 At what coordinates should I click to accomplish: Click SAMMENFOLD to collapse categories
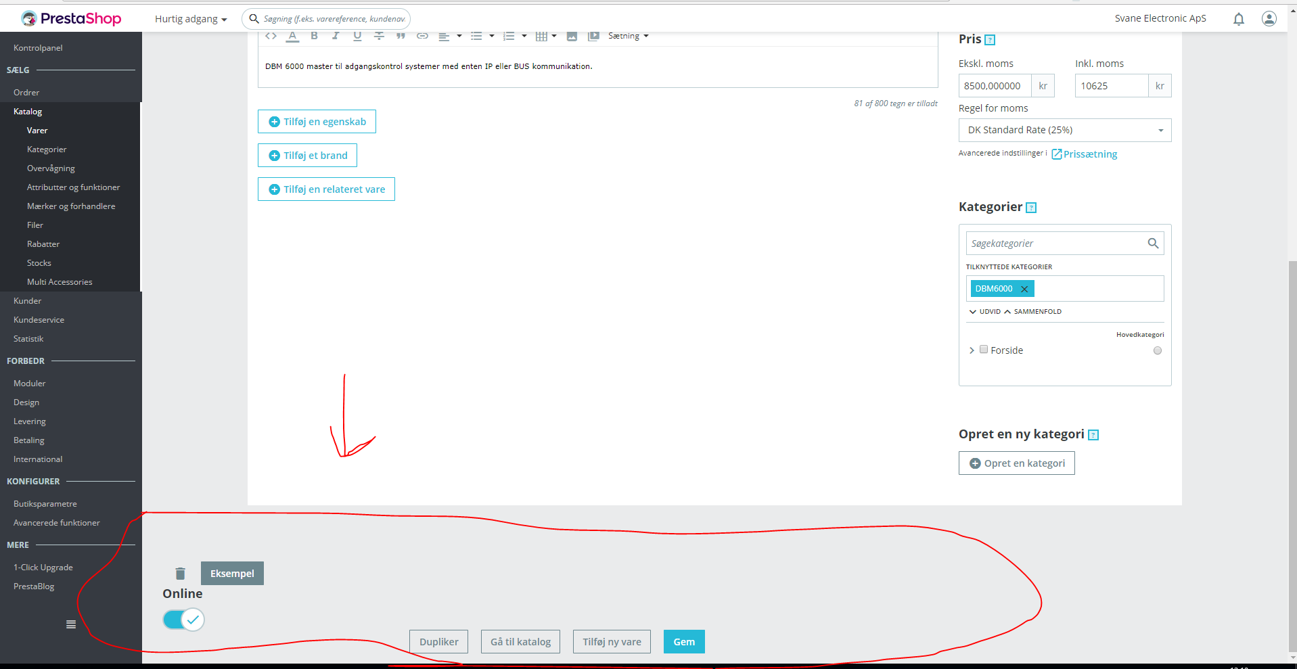tap(1032, 312)
